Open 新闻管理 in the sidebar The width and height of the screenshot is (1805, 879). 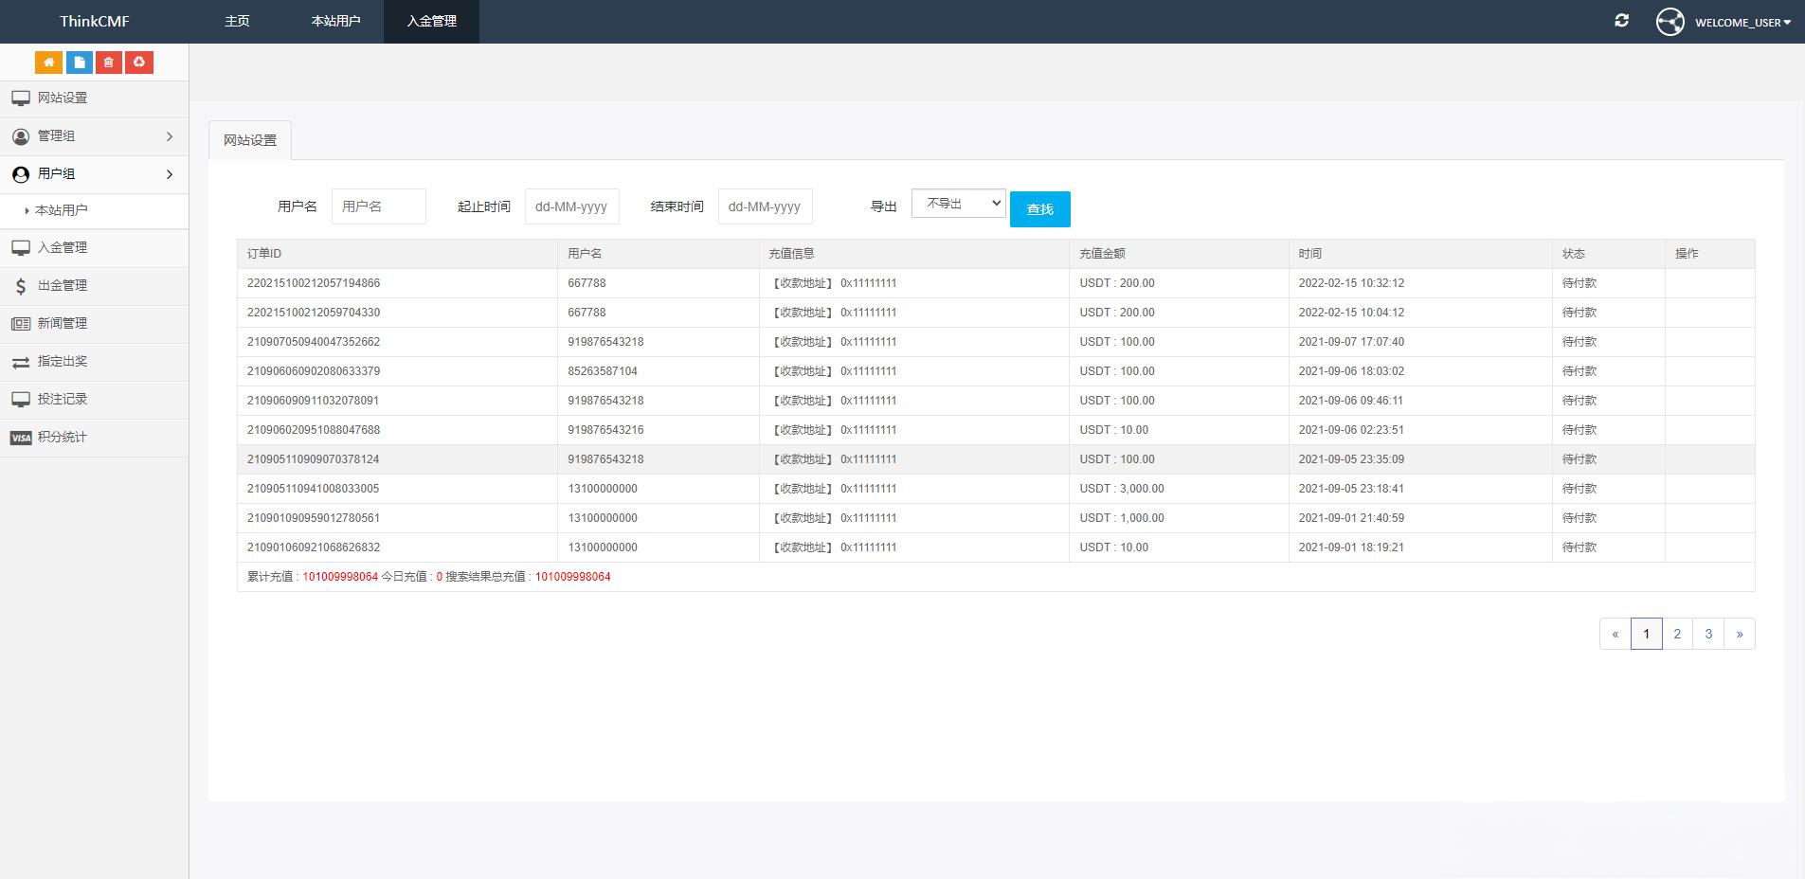63,324
